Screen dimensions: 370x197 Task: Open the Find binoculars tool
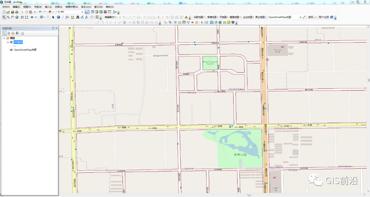click(78, 17)
